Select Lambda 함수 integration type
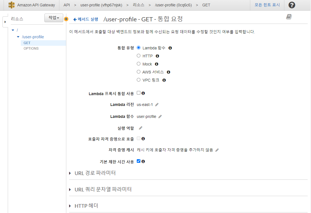This screenshot has height=213, width=311. 139,48
